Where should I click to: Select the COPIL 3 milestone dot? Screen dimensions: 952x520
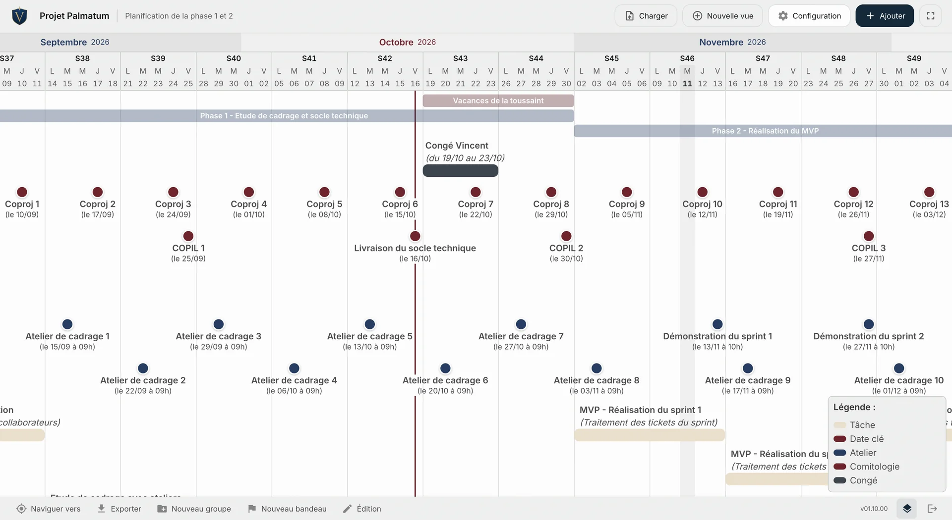point(869,236)
